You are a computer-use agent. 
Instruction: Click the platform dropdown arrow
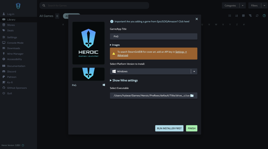click(194, 71)
